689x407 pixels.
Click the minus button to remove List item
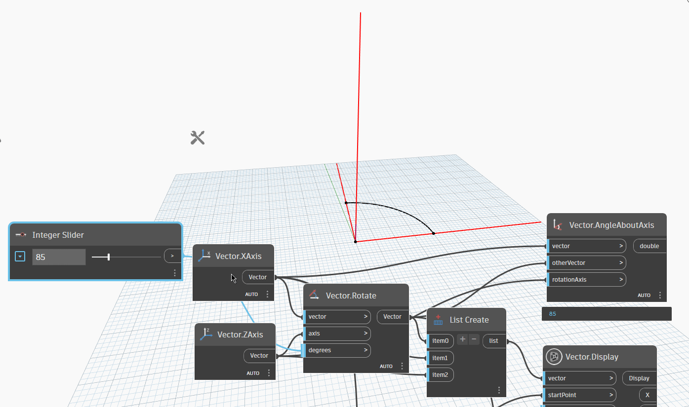tap(474, 339)
